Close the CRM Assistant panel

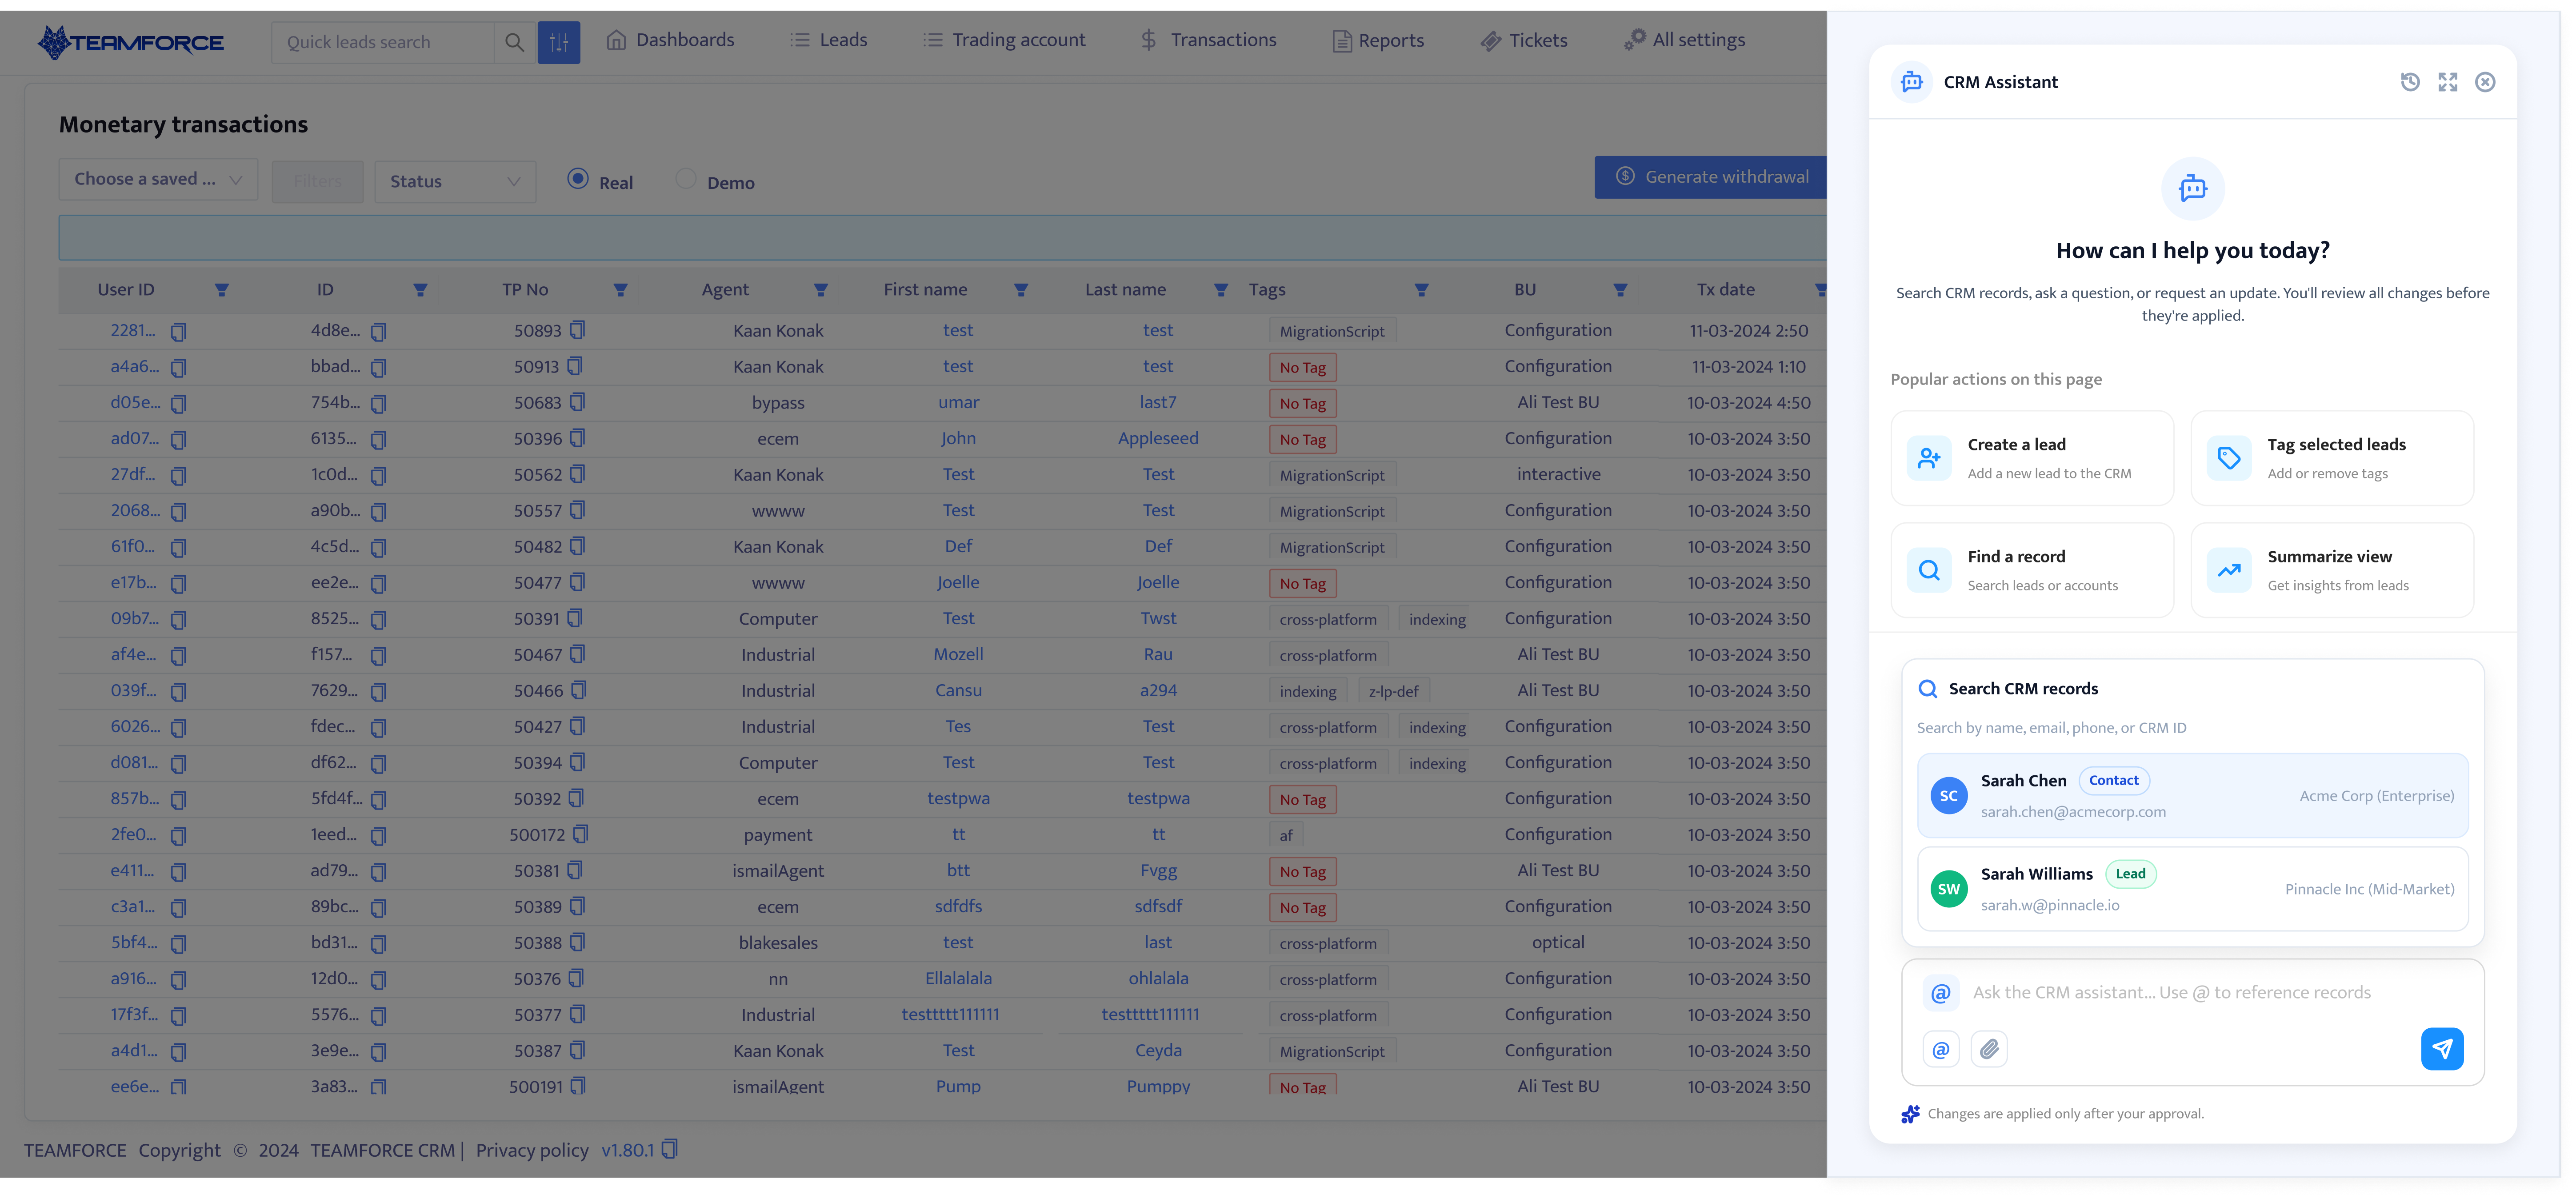(x=2484, y=82)
